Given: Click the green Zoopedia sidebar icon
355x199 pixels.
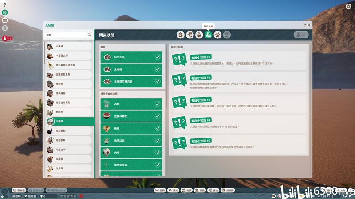Looking at the screenshot, I should click(5, 12).
